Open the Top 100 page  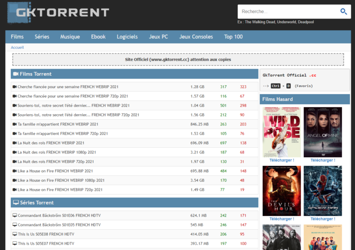[233, 36]
